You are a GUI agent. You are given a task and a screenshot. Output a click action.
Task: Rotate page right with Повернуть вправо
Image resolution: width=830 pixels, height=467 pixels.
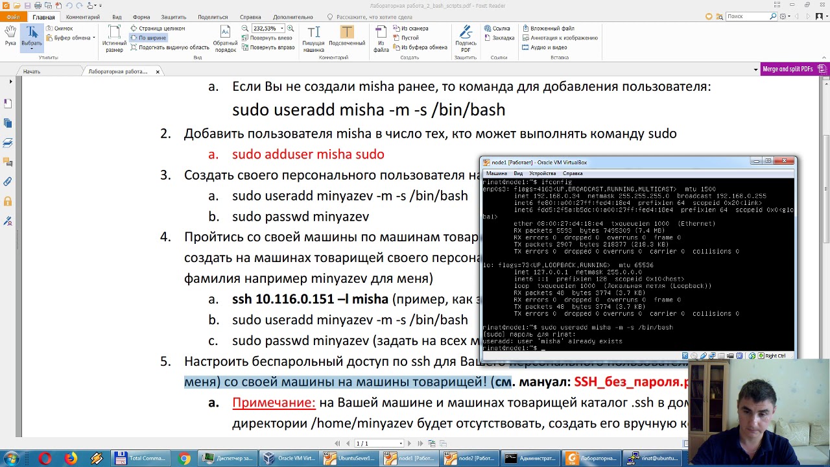268,47
